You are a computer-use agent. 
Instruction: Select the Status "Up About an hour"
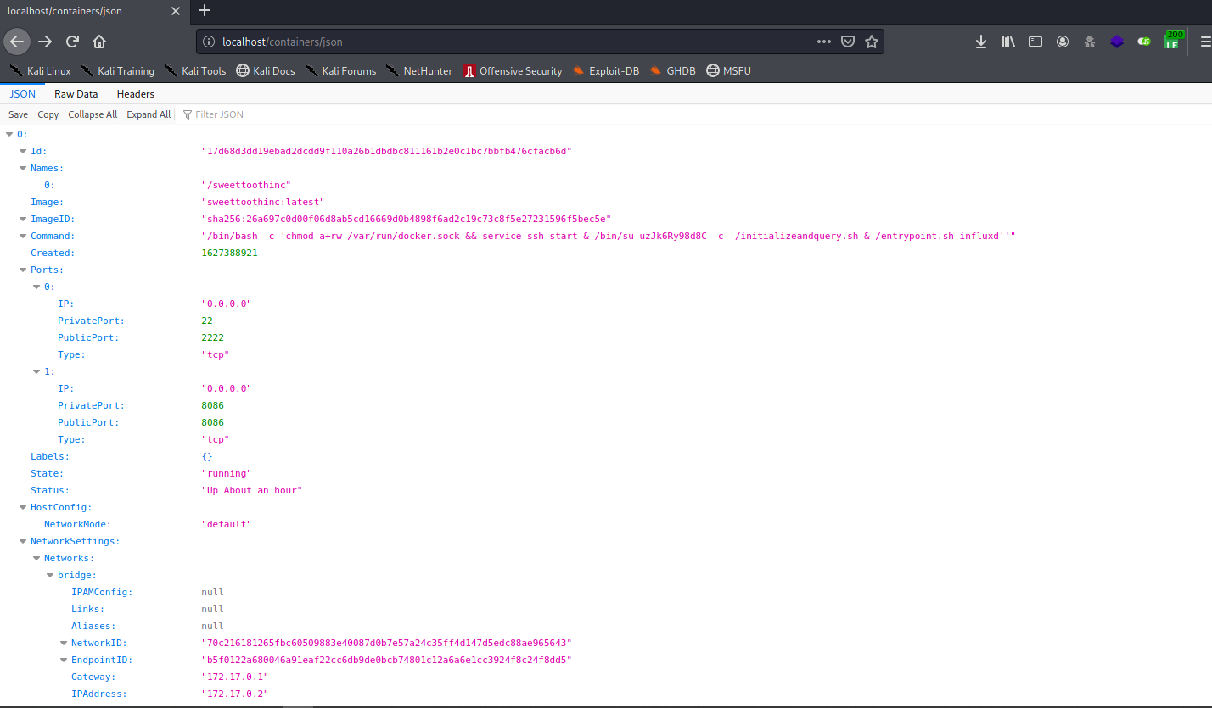252,490
